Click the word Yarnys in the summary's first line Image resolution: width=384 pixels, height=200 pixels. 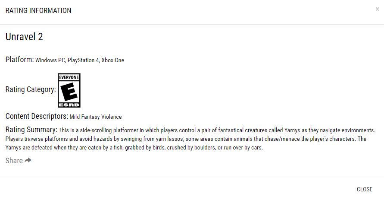point(292,130)
